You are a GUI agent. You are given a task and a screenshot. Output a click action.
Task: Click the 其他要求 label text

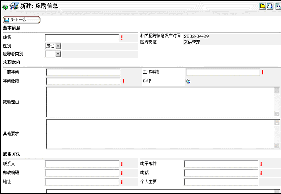pos(11,134)
